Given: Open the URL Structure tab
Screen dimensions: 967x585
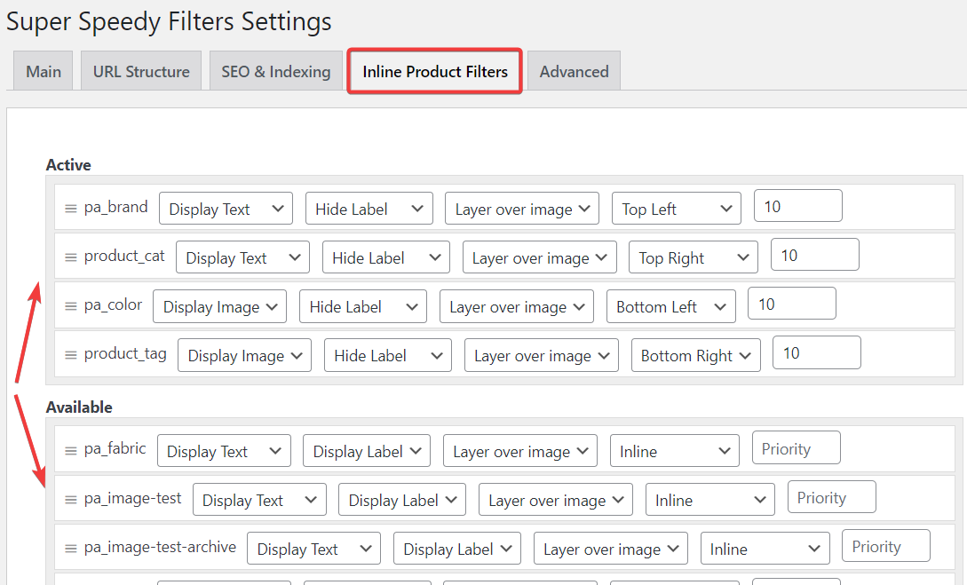Looking at the screenshot, I should 141,71.
